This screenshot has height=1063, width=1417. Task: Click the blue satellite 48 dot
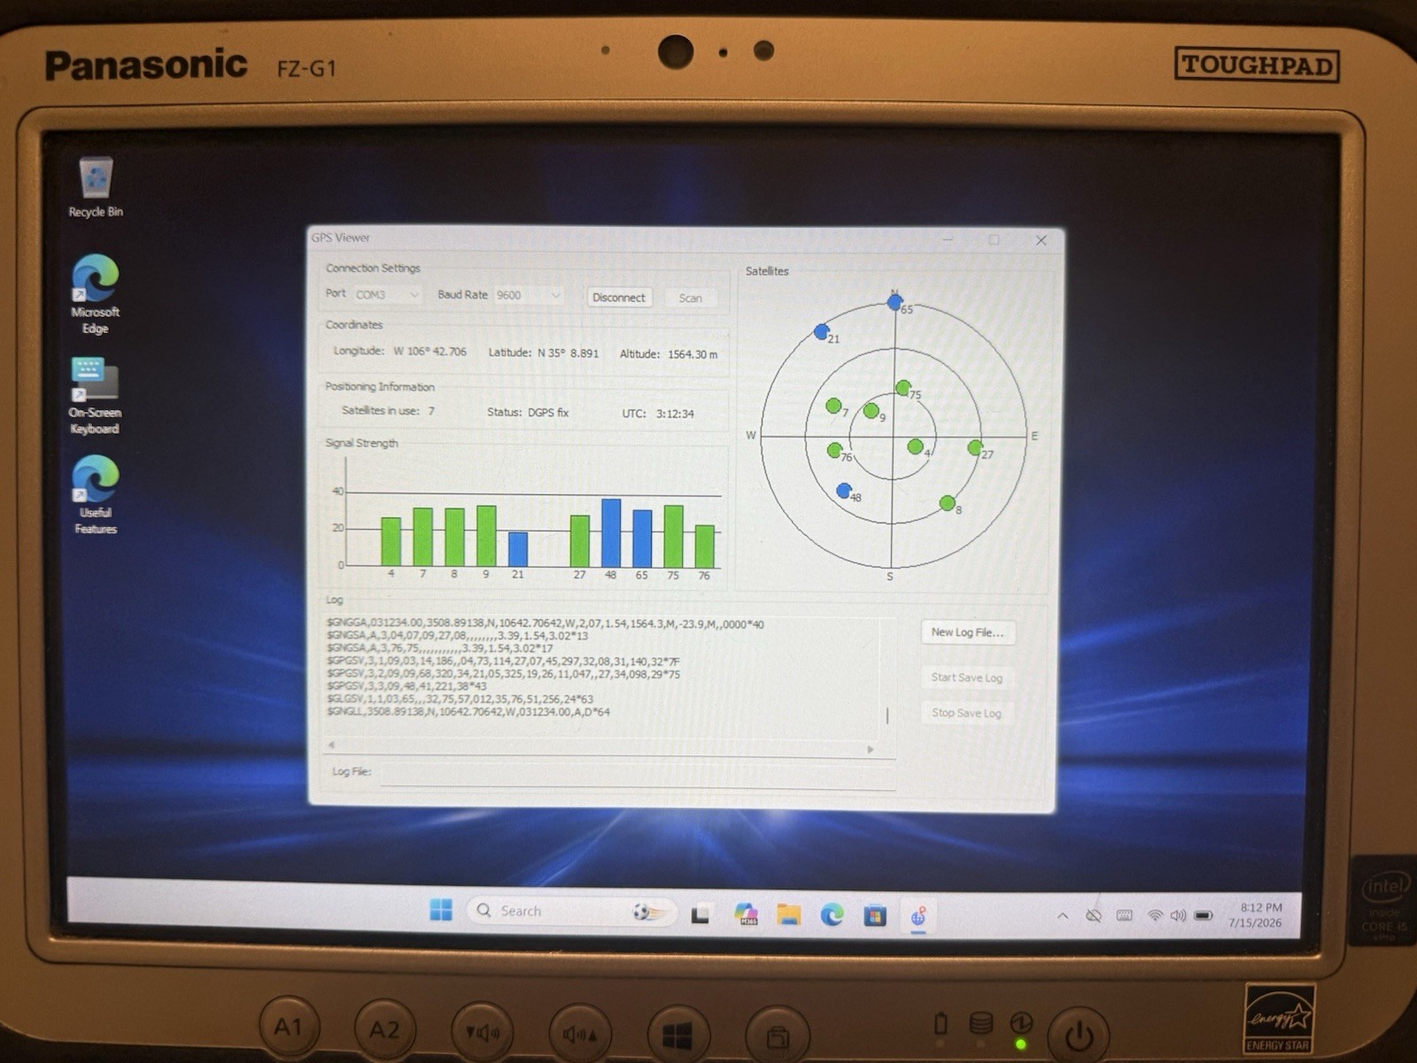[844, 491]
